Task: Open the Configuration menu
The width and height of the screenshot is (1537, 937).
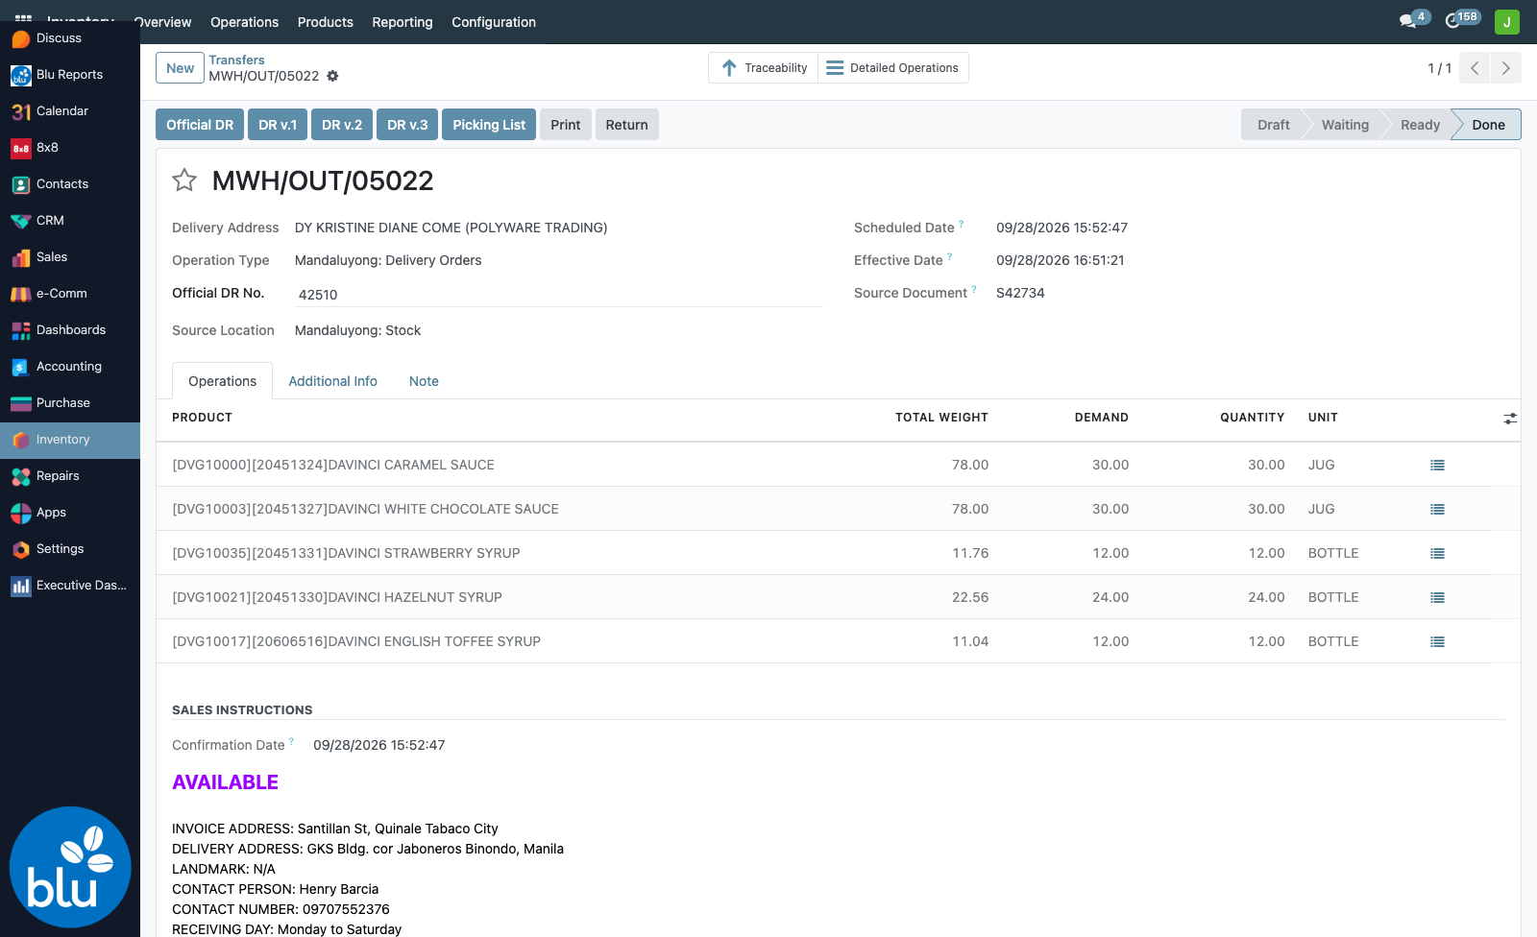Action: (x=494, y=22)
